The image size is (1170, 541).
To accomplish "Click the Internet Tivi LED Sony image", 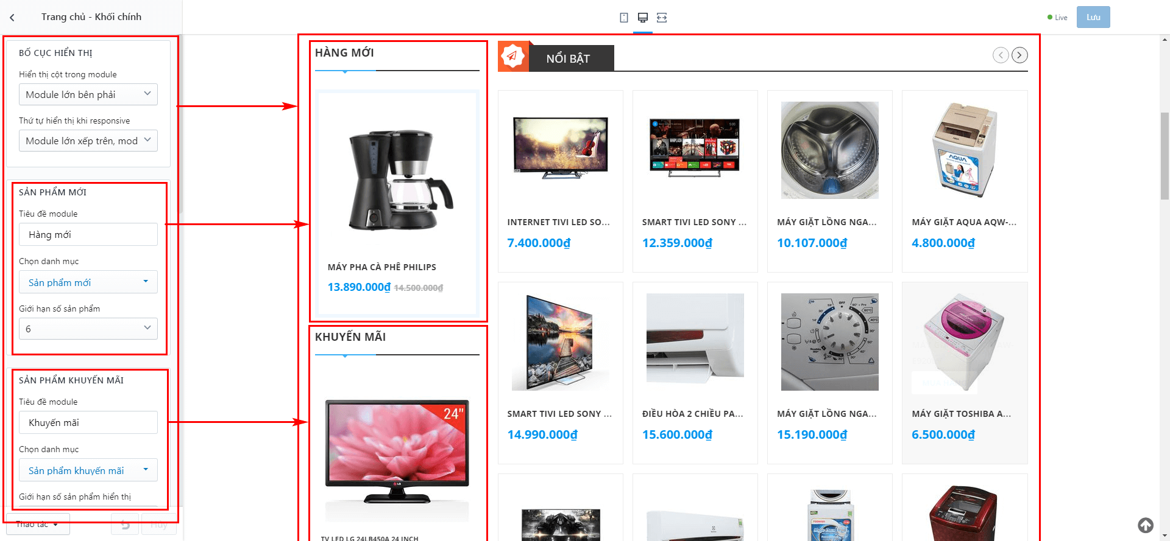I will tap(561, 147).
